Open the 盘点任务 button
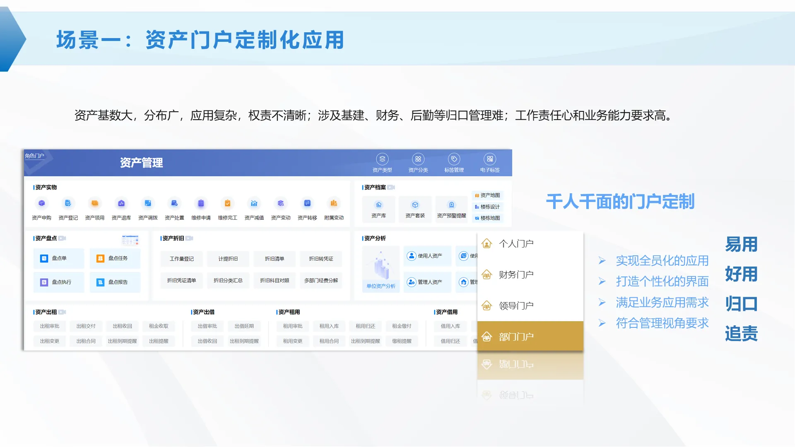The height and width of the screenshot is (447, 795). [115, 258]
